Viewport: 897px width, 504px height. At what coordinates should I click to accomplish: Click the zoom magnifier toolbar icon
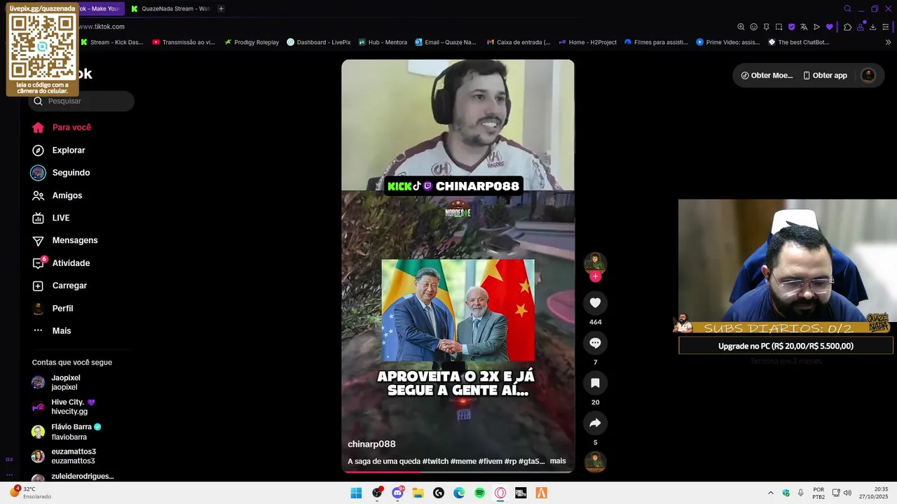[741, 27]
